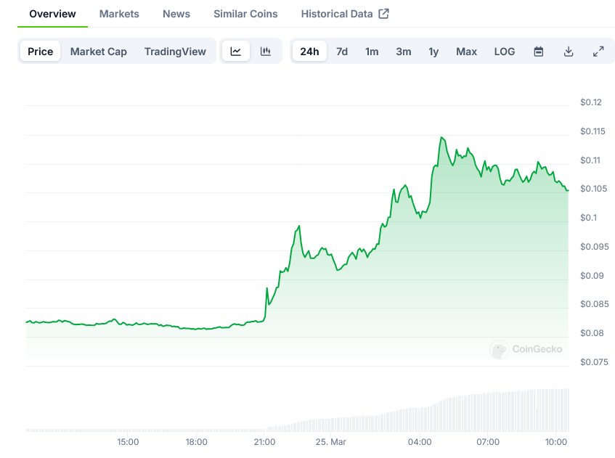Click the Historical Data external link icon
The width and height of the screenshot is (615, 458).
point(383,14)
